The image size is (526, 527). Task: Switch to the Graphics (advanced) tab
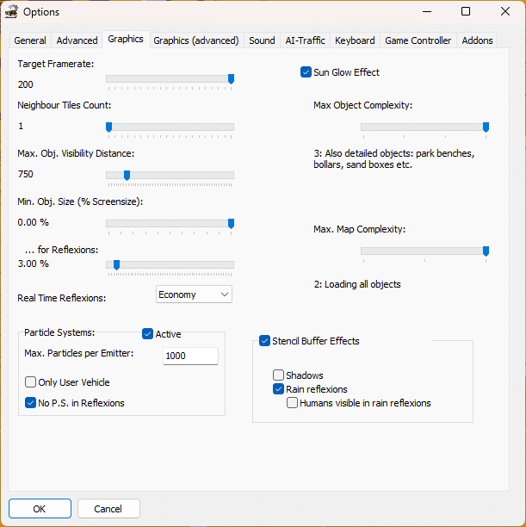click(x=195, y=40)
